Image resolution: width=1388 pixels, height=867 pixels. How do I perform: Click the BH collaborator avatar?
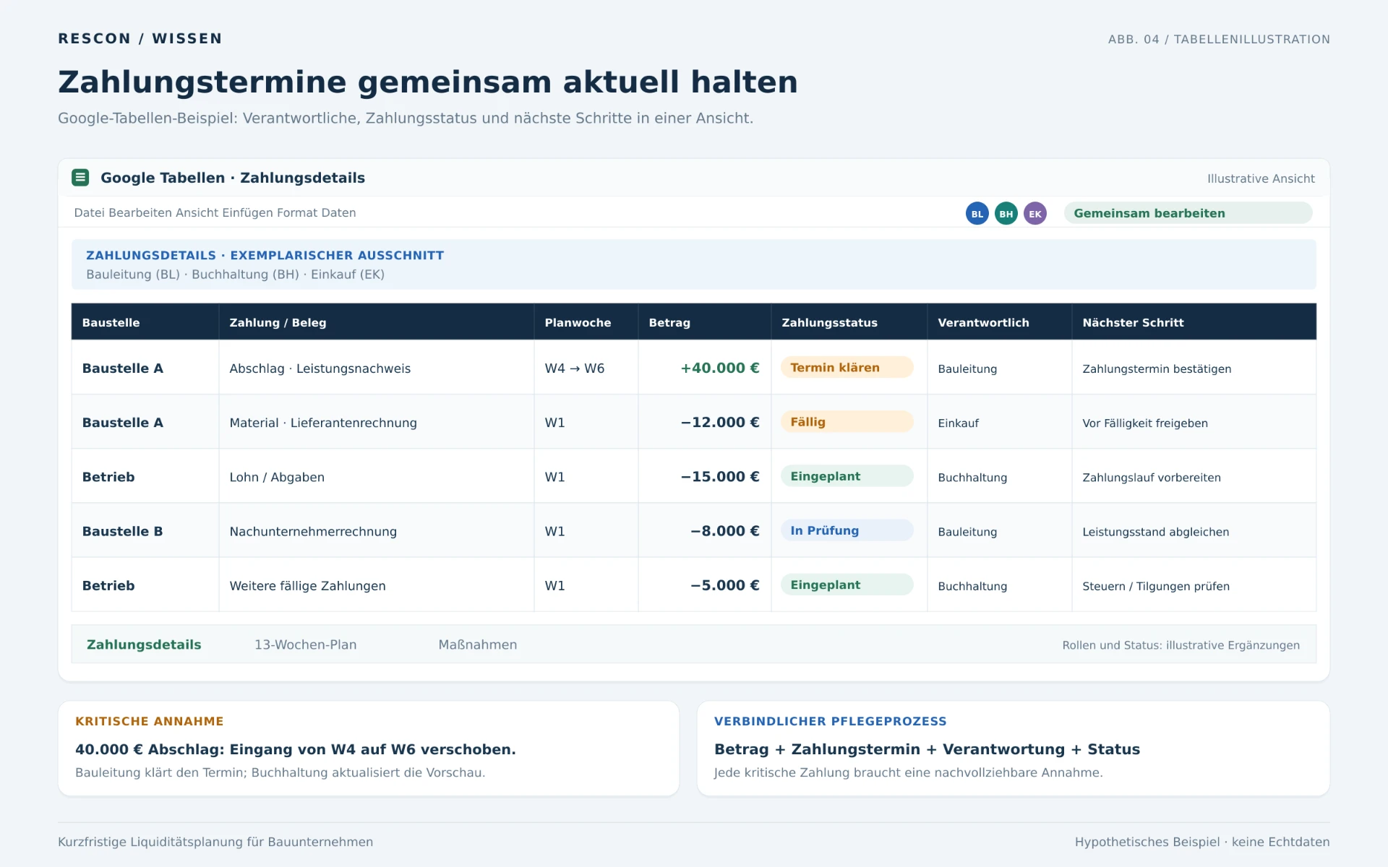[x=1006, y=213]
